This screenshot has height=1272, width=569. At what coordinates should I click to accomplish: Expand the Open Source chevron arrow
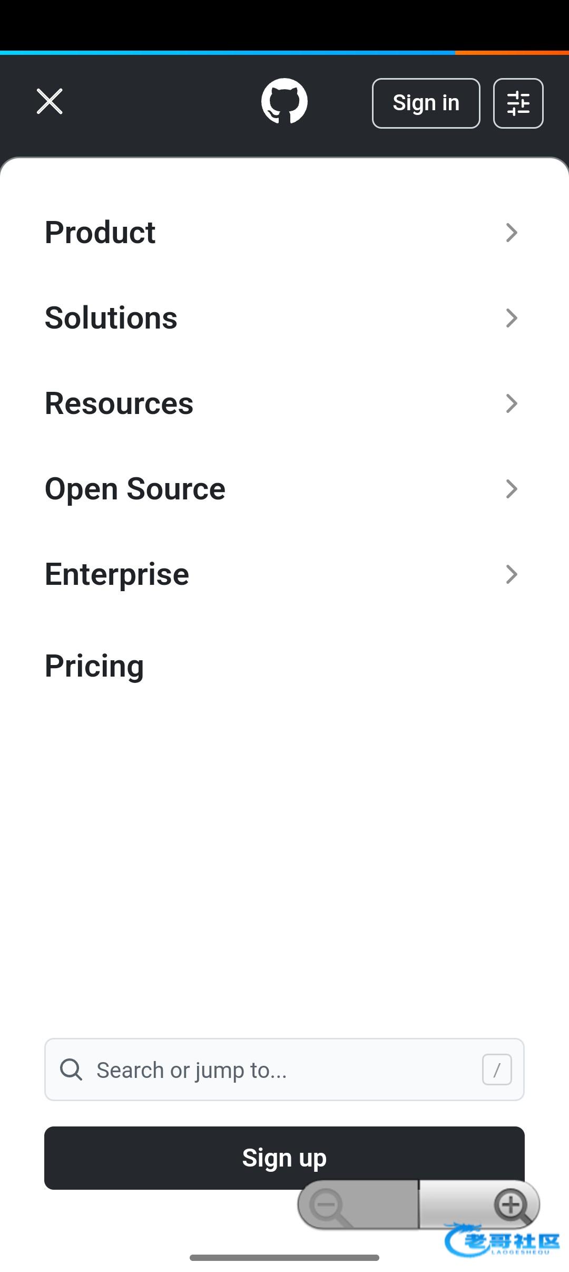click(x=511, y=489)
